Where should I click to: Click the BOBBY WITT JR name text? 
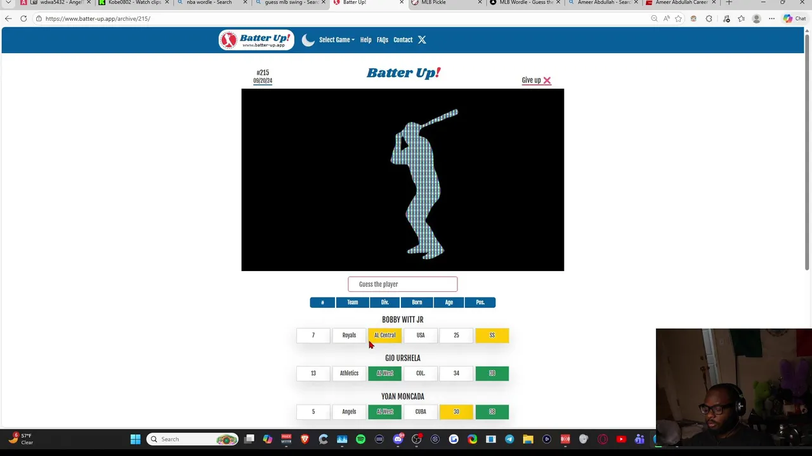click(x=402, y=320)
